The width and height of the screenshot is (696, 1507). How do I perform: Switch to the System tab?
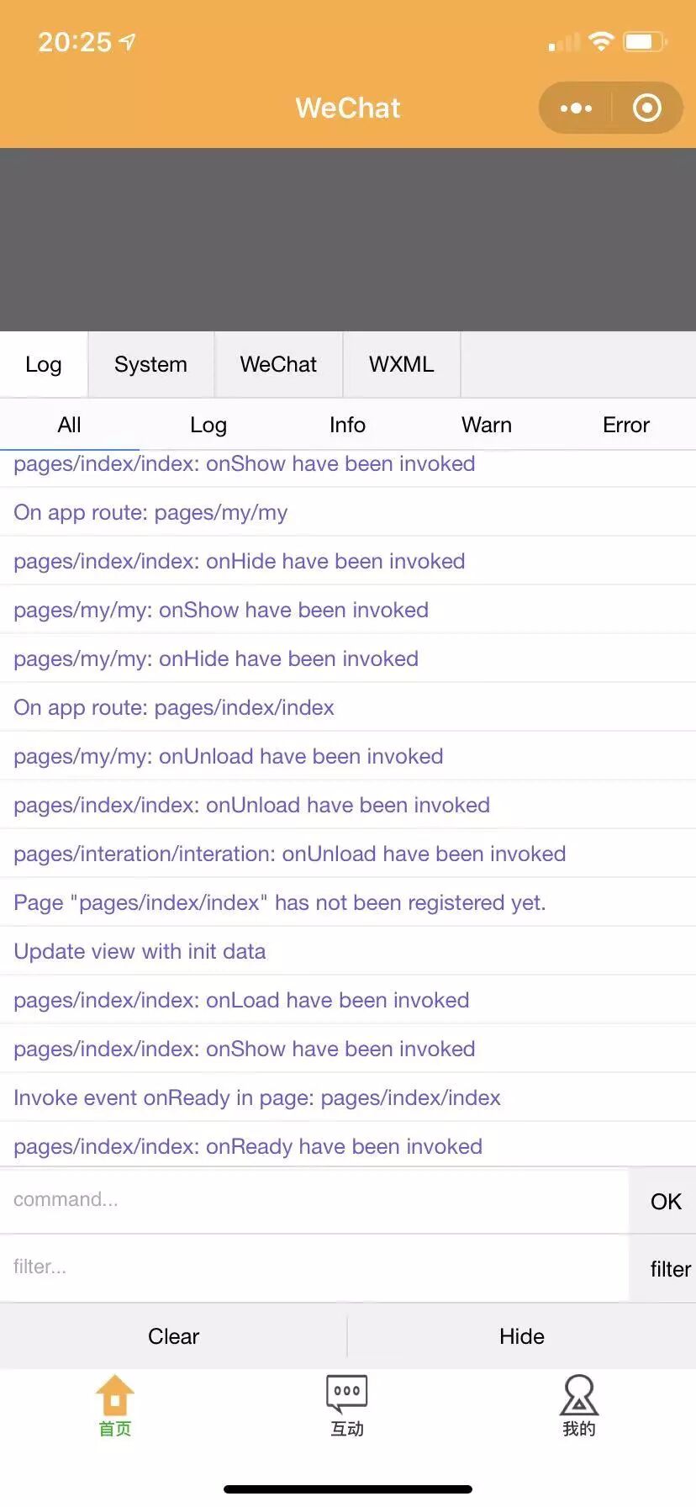pyautogui.click(x=150, y=364)
